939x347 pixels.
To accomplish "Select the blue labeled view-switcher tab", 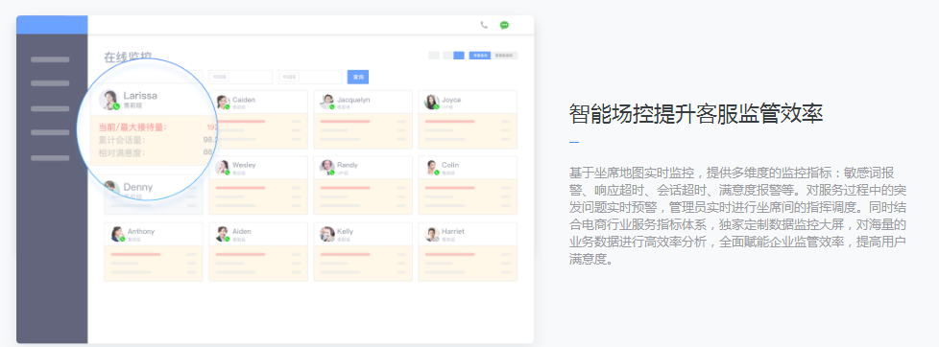I will (x=480, y=56).
